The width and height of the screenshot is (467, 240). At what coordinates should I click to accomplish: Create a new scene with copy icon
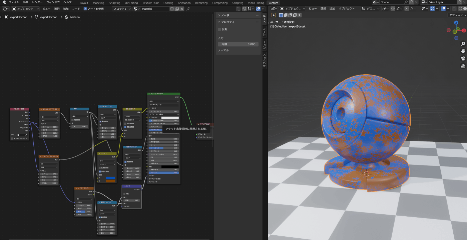411,2
